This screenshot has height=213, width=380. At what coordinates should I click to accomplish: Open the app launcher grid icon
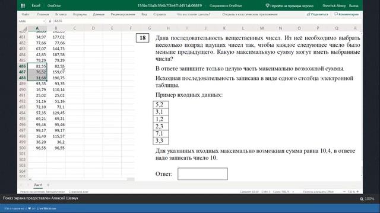23,5
